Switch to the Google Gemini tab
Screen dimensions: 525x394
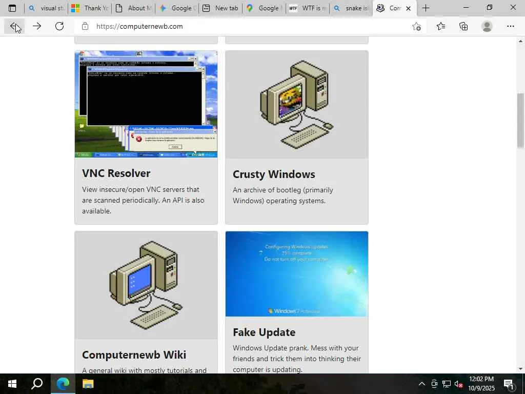pos(177,8)
